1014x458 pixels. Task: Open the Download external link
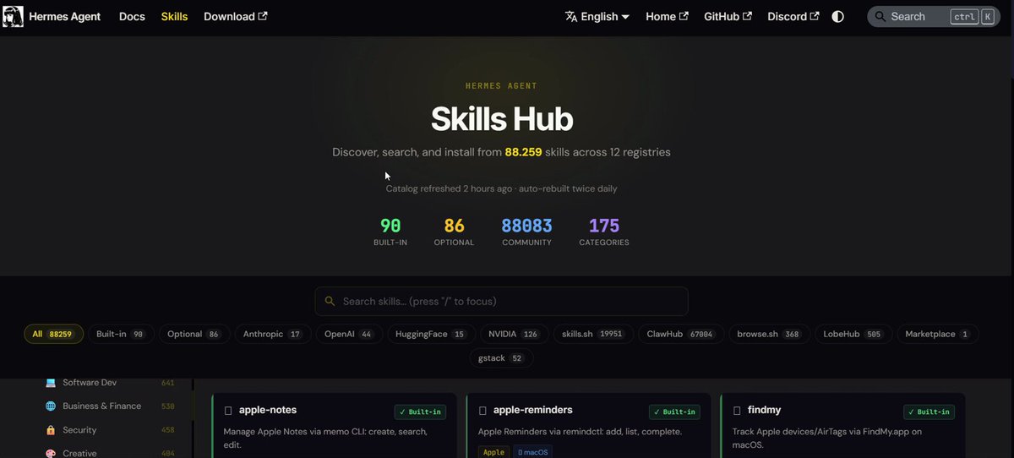tap(235, 16)
